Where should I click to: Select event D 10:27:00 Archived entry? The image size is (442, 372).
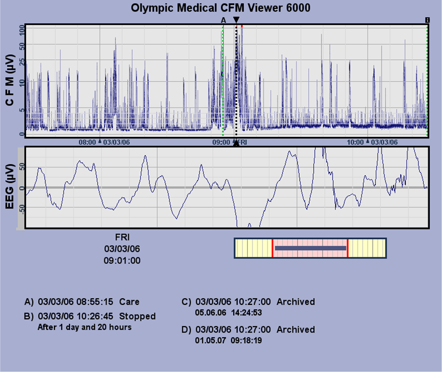coord(248,329)
